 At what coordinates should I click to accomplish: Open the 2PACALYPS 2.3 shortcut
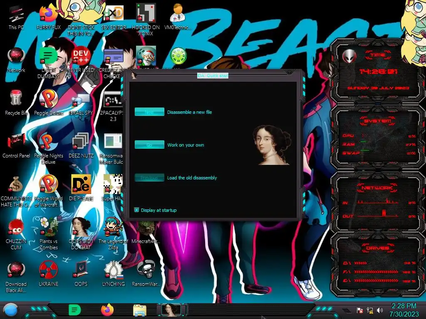pos(112,106)
